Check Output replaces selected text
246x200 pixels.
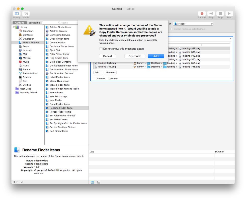coord(172,29)
